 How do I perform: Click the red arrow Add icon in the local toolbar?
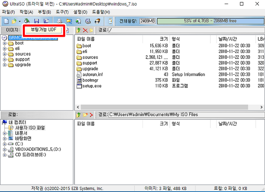[x=91, y=115]
